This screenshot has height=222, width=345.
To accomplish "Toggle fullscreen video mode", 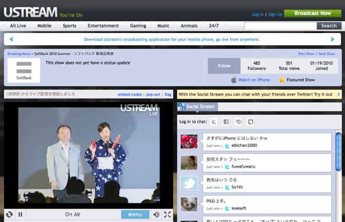I will pyautogui.click(x=167, y=214).
